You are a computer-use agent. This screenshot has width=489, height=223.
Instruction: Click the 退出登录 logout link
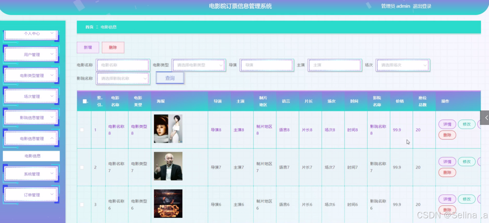click(422, 6)
